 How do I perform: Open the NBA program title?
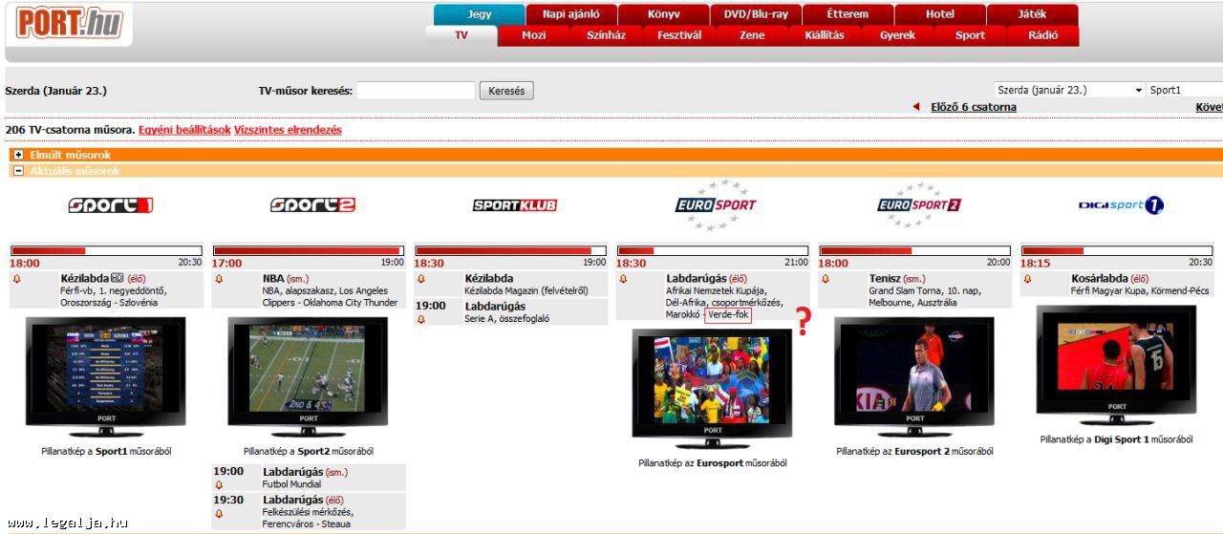pyautogui.click(x=273, y=278)
